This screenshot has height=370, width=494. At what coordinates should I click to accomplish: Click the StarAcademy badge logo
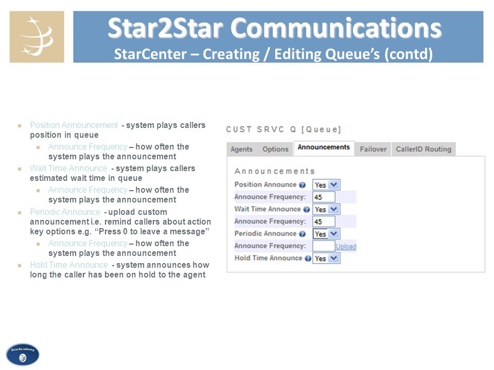pyautogui.click(x=23, y=354)
